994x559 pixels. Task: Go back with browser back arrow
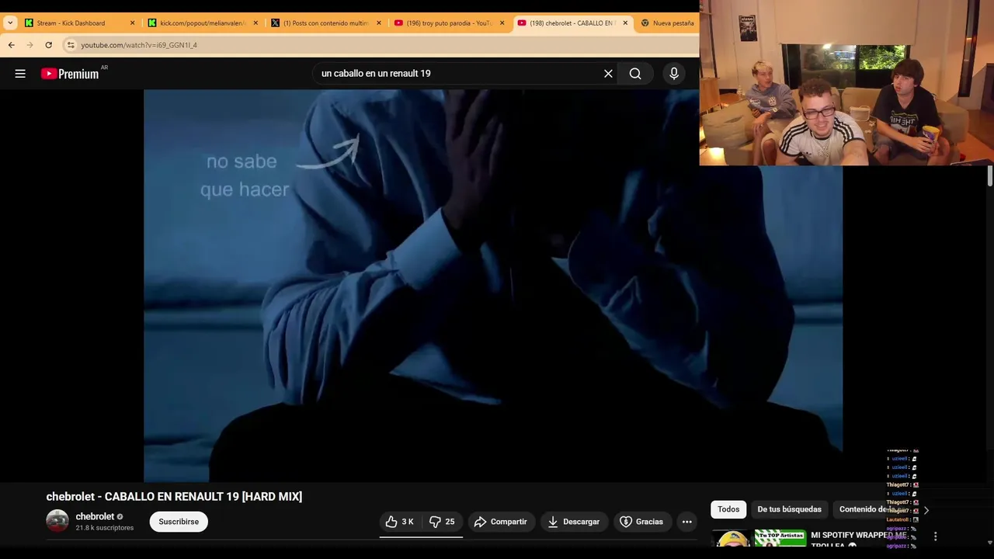[x=11, y=45]
